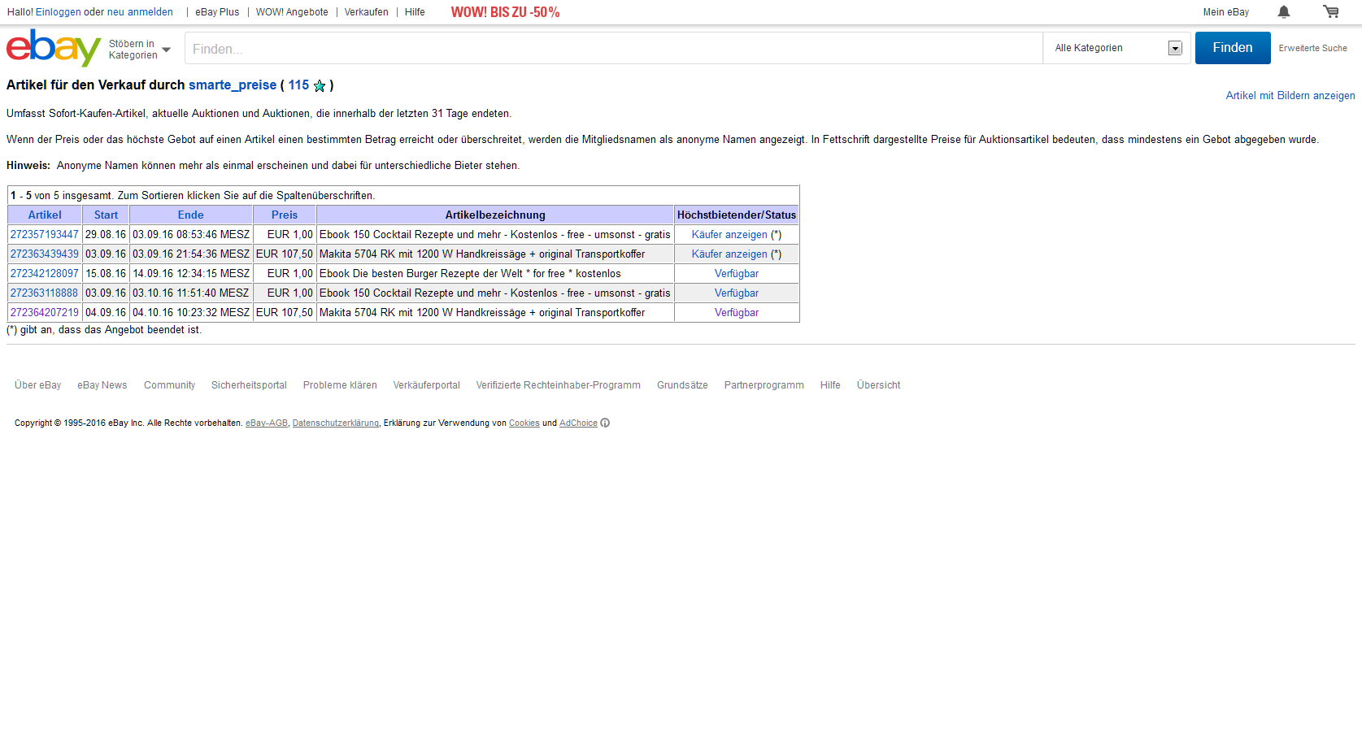Click Einloggen to sign in

pyautogui.click(x=59, y=12)
